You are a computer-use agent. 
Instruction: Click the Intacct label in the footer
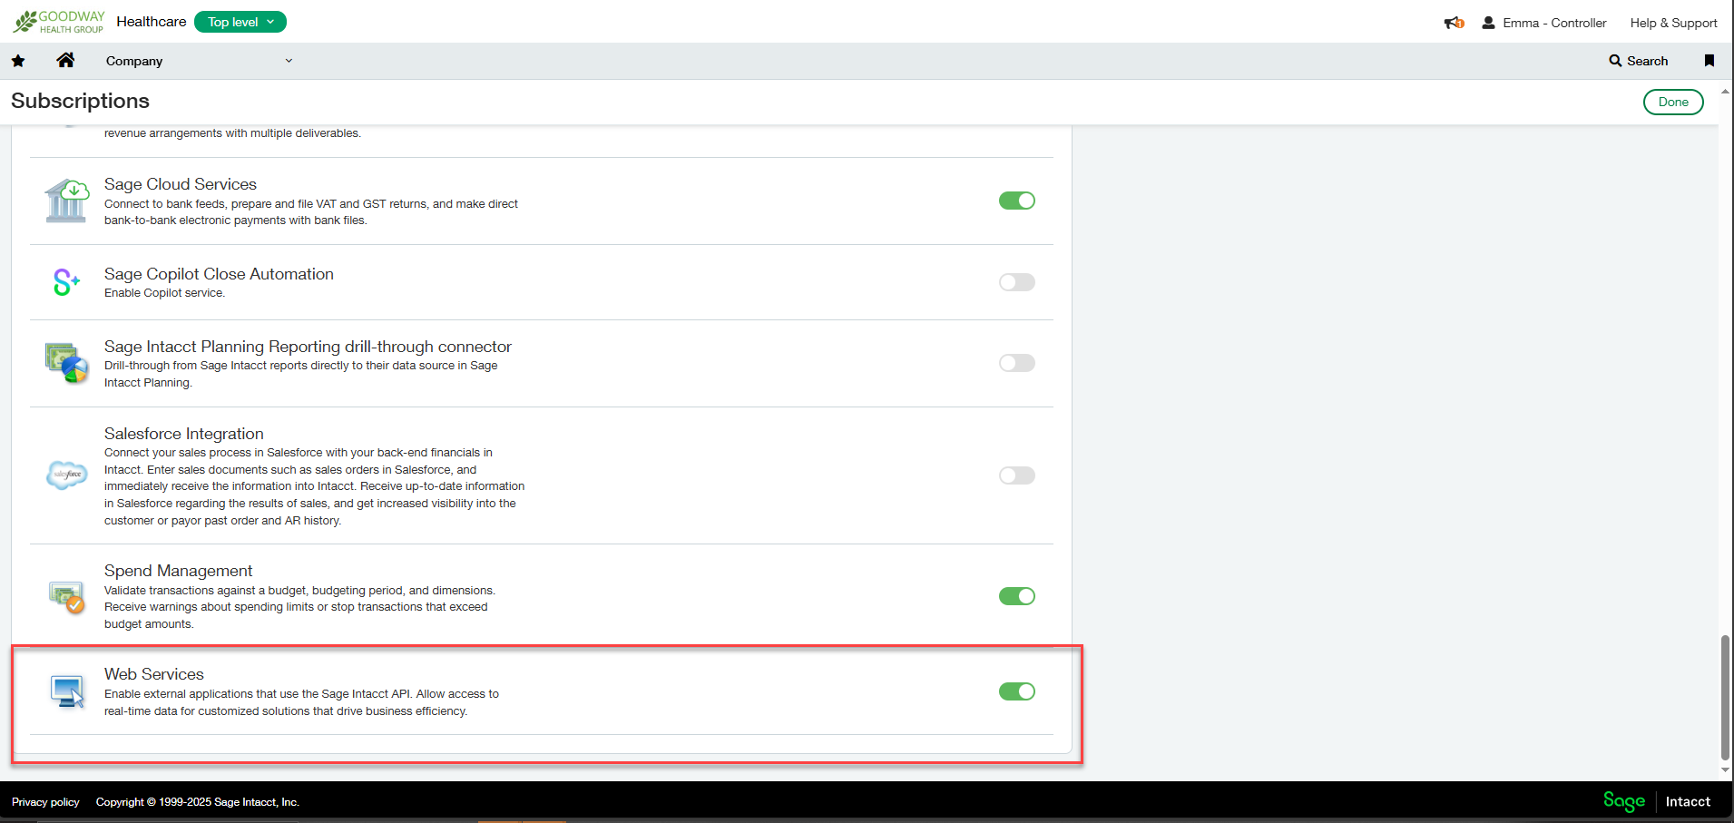(x=1688, y=802)
